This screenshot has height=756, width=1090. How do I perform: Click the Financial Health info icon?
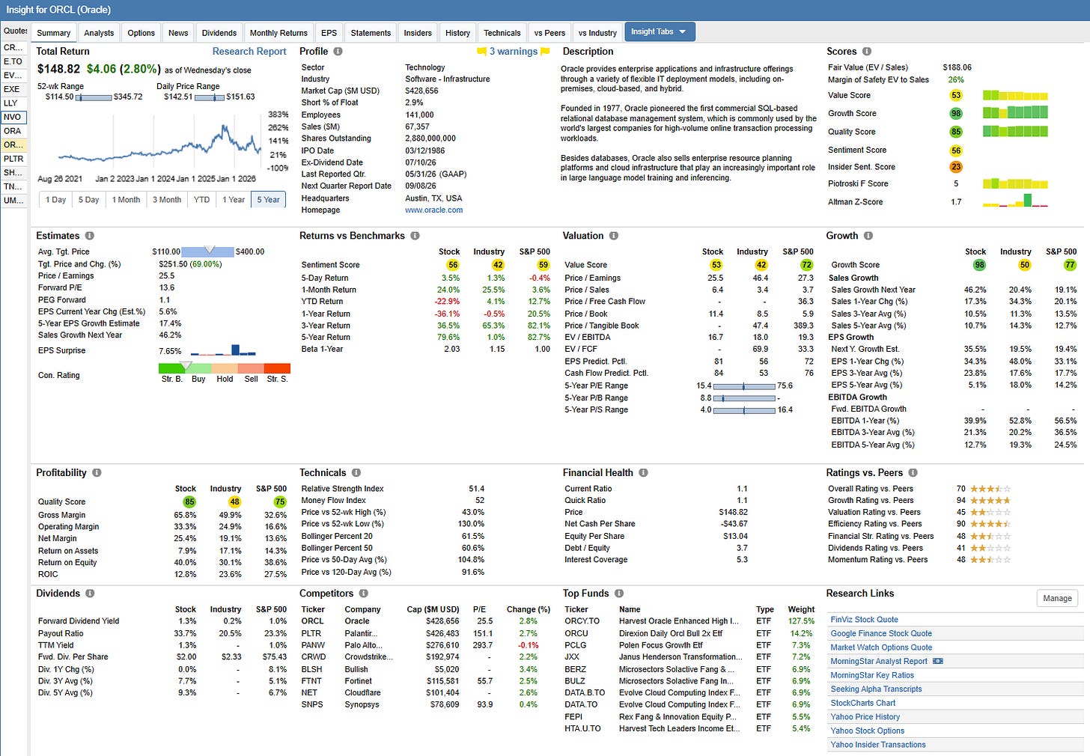point(643,473)
